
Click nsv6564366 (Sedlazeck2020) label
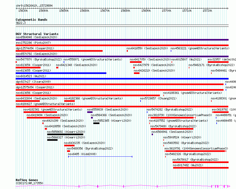click(x=111, y=115)
